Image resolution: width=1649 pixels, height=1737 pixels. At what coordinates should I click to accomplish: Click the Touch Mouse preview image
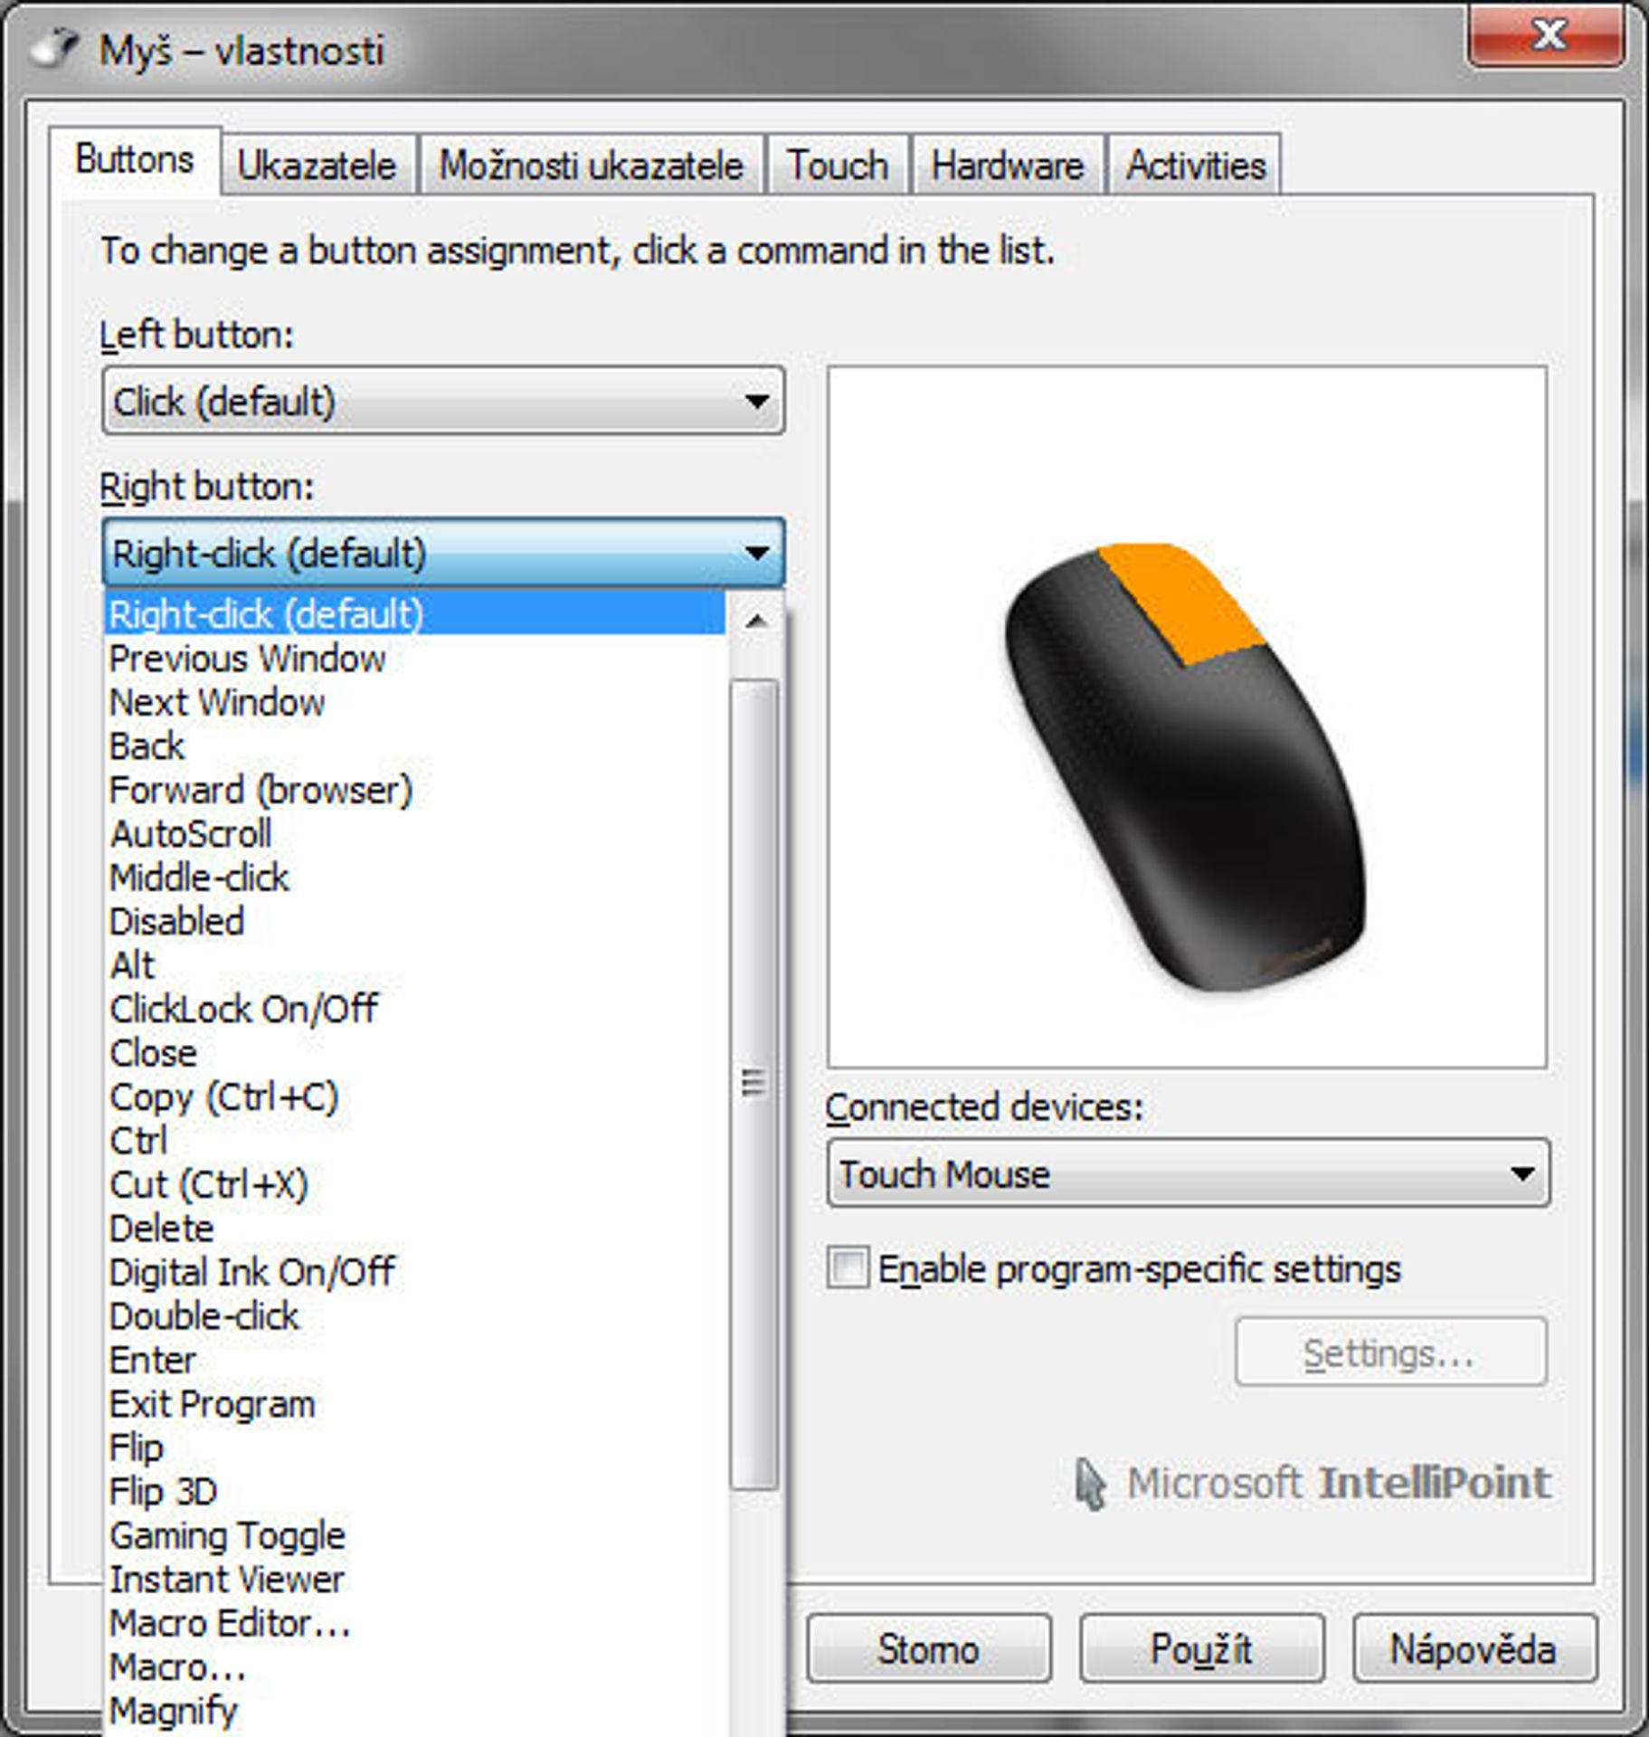tap(1187, 717)
